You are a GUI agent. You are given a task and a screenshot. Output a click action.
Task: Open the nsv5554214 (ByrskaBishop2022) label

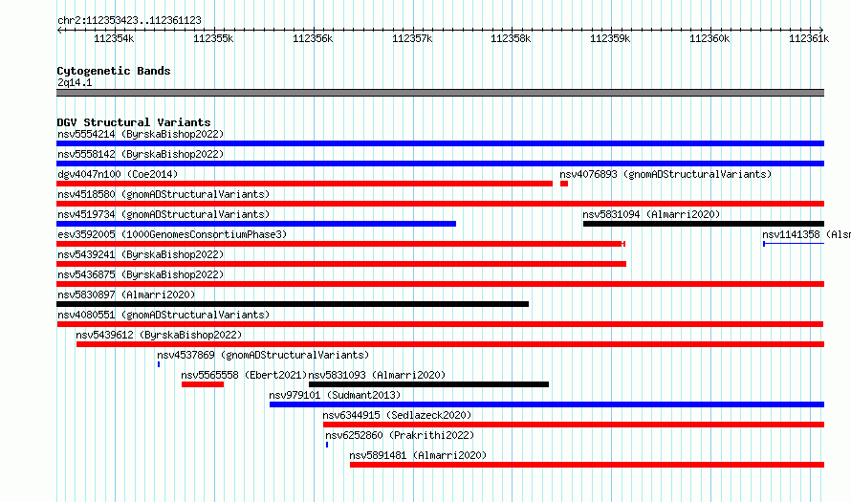(x=141, y=134)
